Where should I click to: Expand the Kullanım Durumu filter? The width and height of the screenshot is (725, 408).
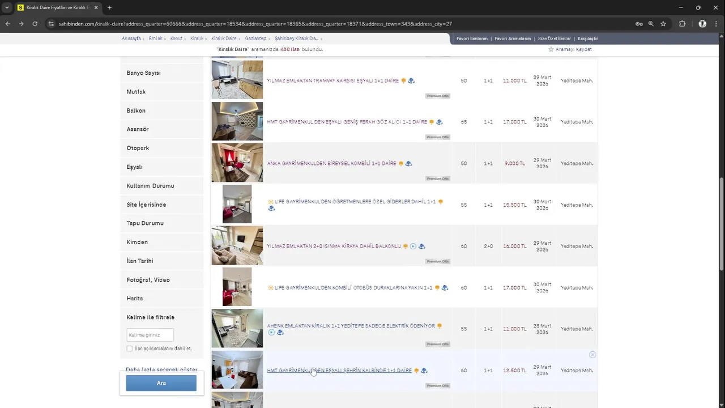pyautogui.click(x=162, y=186)
